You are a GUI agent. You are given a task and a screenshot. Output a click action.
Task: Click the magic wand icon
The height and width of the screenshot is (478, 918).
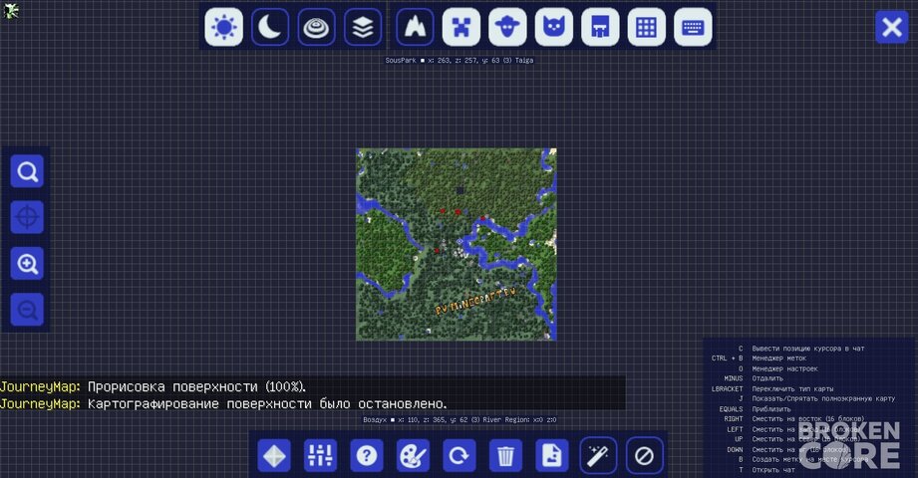point(598,455)
